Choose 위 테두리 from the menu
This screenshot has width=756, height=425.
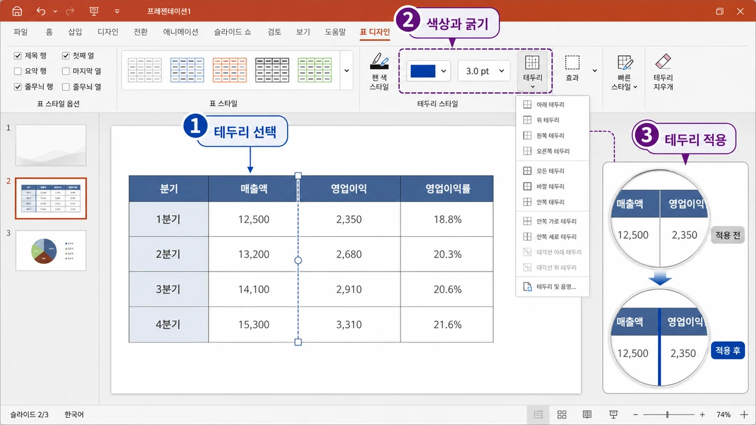552,120
